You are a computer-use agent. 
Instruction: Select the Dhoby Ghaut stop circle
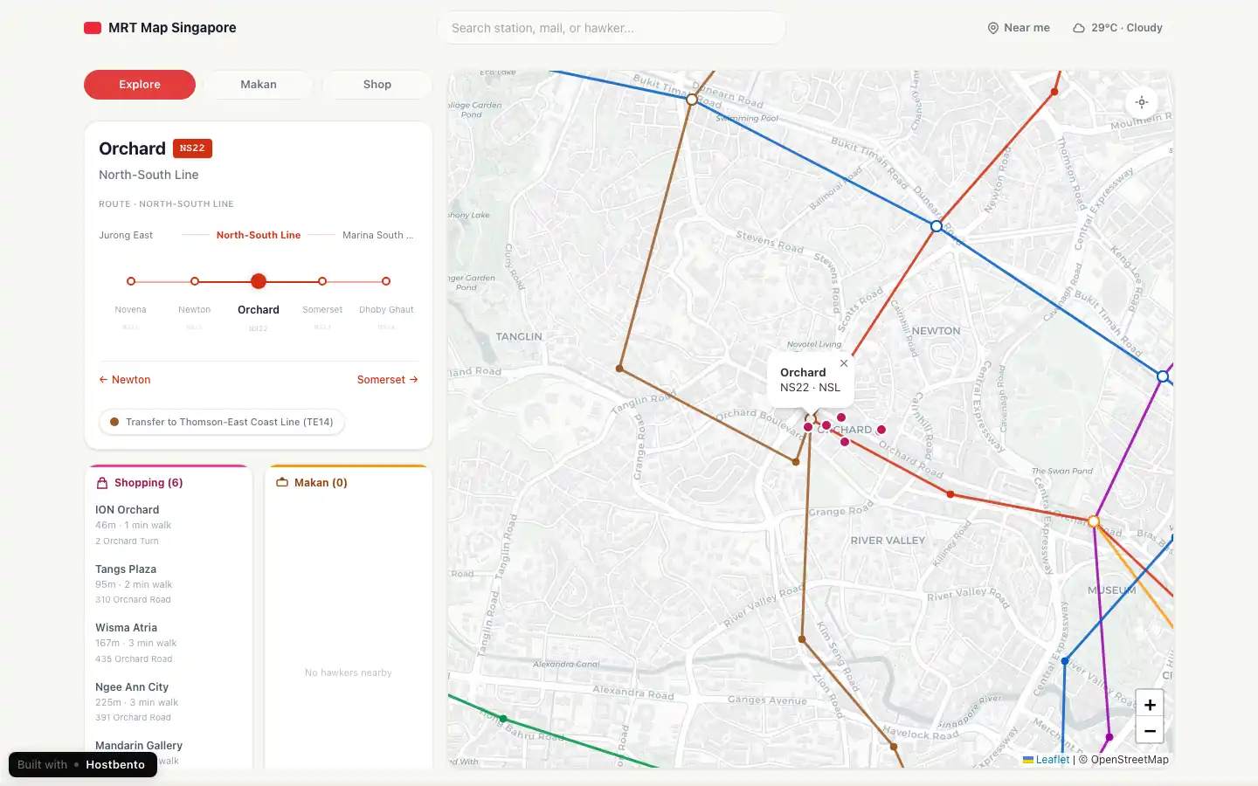(x=385, y=281)
